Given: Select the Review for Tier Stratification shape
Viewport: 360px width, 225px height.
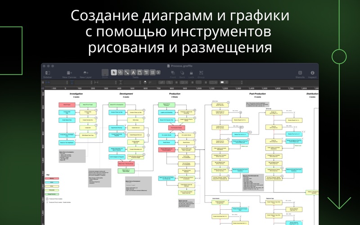Looking at the screenshot, I should click(67, 143).
